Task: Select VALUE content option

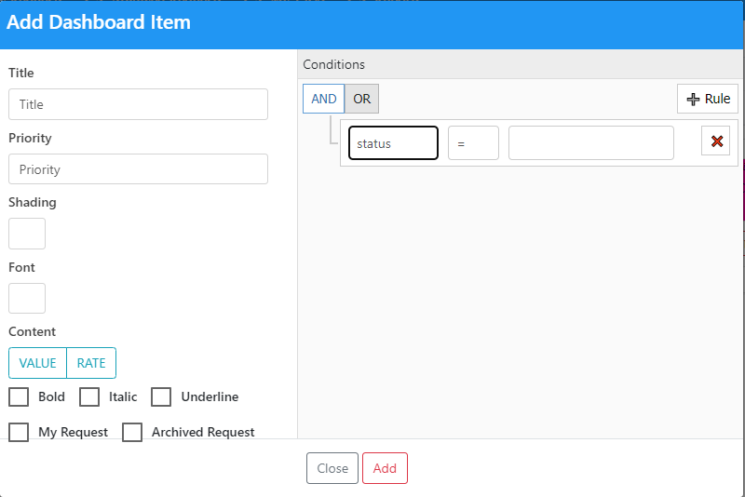Action: pos(38,363)
